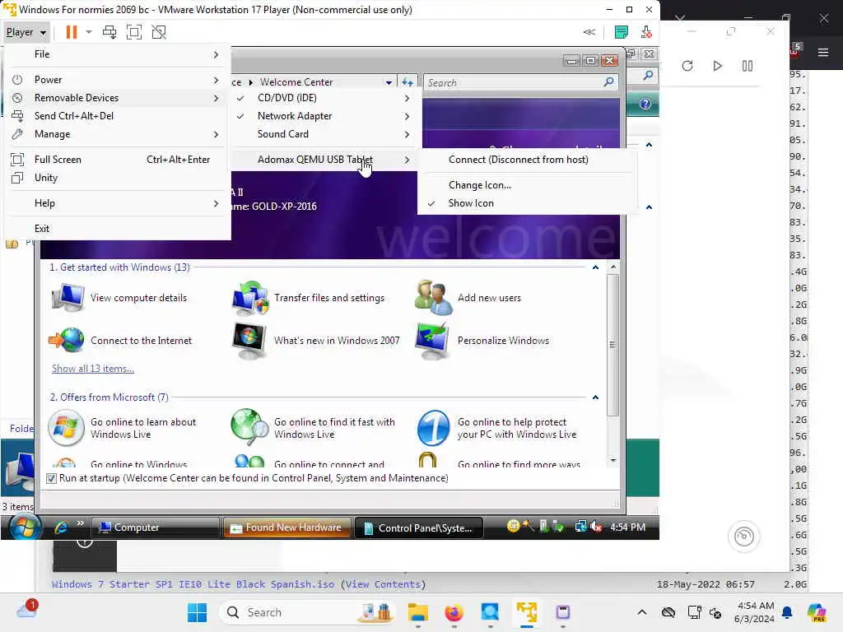Click the Add new users icon

(433, 298)
